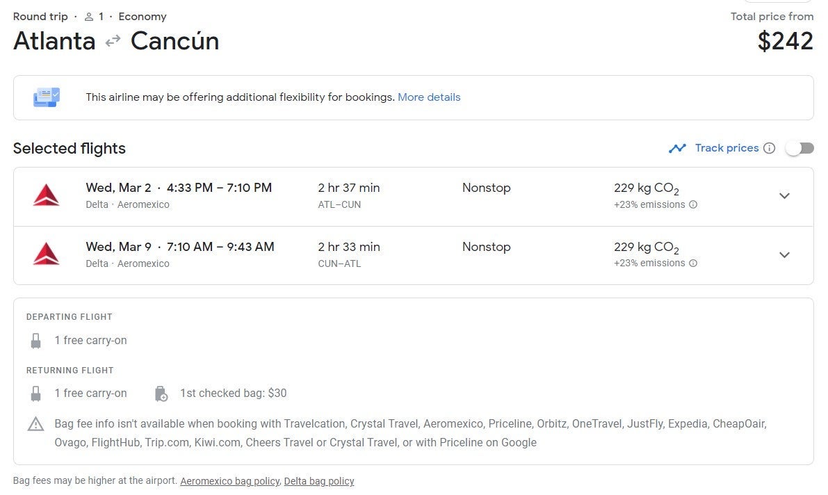Click the $242 total price
828x495 pixels.
click(x=785, y=41)
